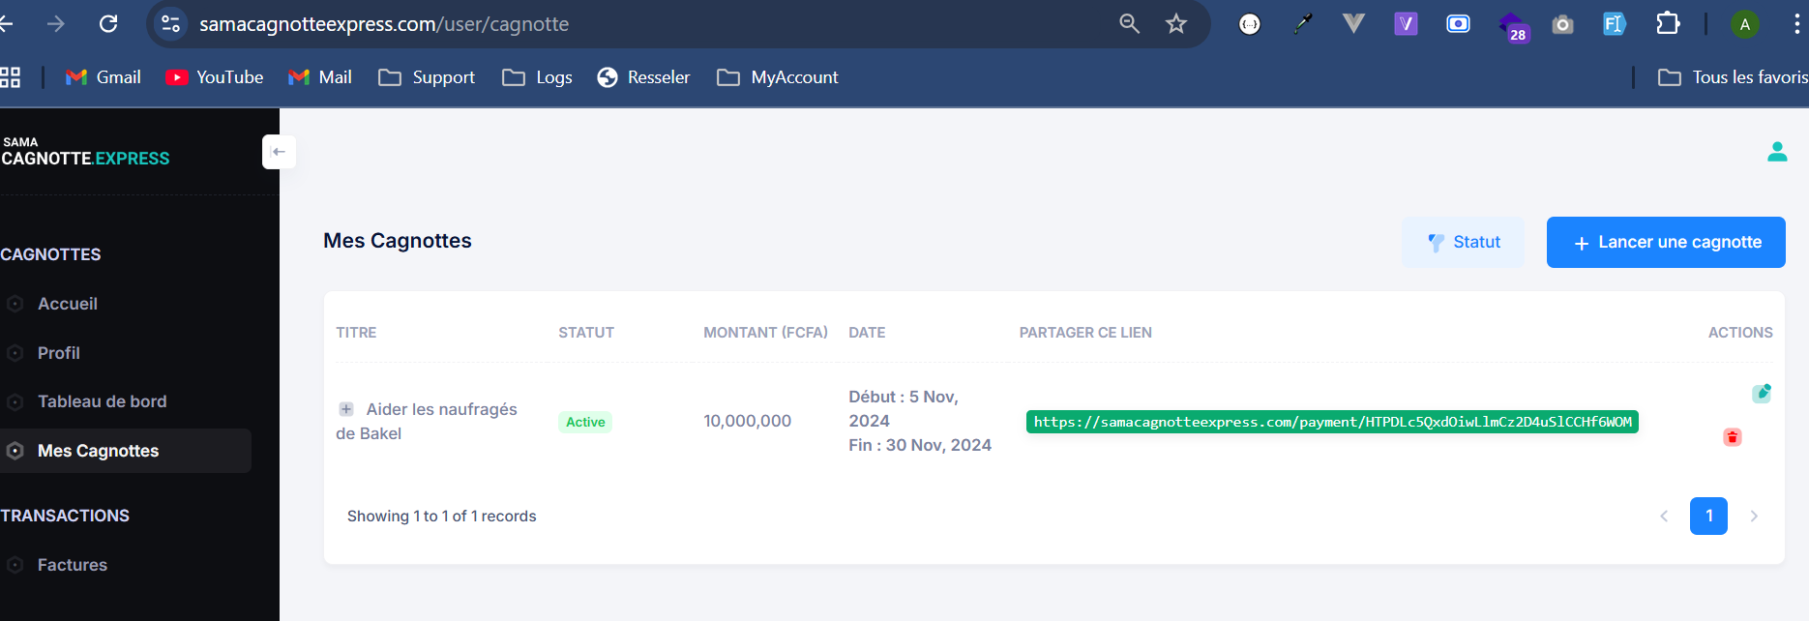This screenshot has width=1809, height=621.
Task: Open the YouTube bookmark
Action: click(215, 77)
